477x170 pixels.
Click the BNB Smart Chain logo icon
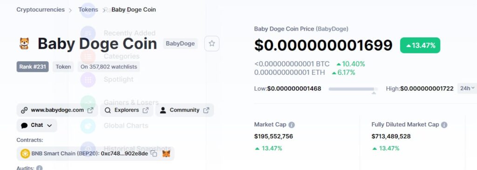click(x=25, y=154)
